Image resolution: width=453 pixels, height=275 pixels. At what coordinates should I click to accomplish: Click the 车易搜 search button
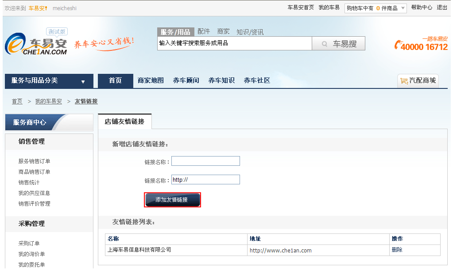coord(338,44)
